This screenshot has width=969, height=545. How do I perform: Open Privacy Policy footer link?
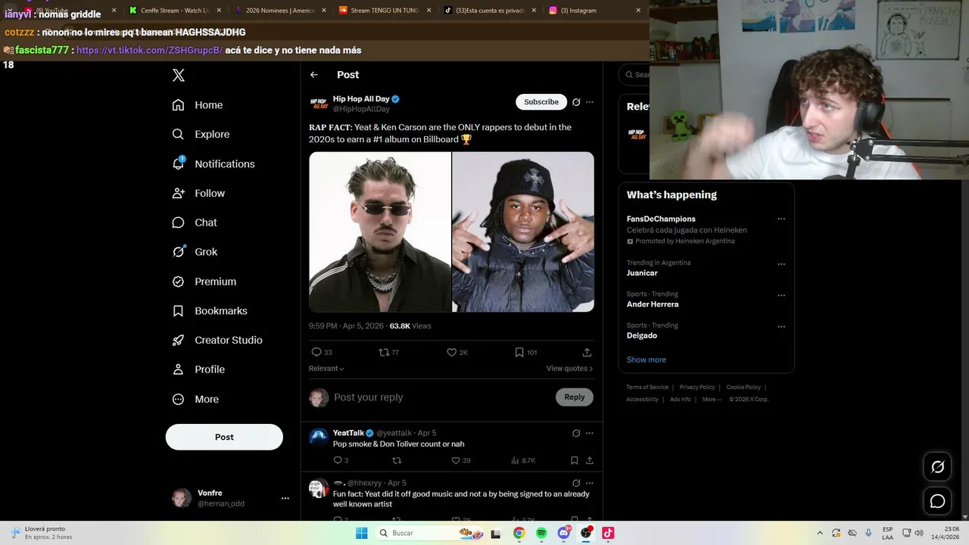pyautogui.click(x=697, y=388)
